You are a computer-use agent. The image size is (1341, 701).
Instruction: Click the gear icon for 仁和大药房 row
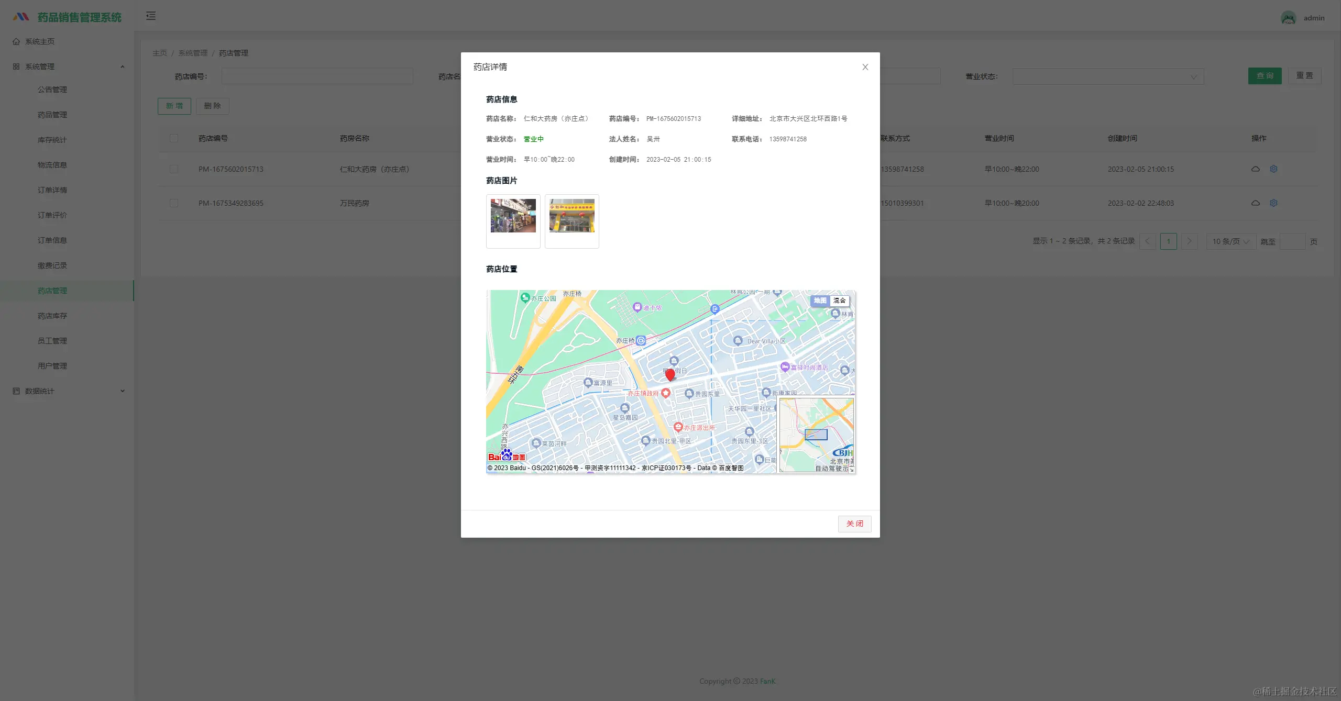[x=1273, y=169]
